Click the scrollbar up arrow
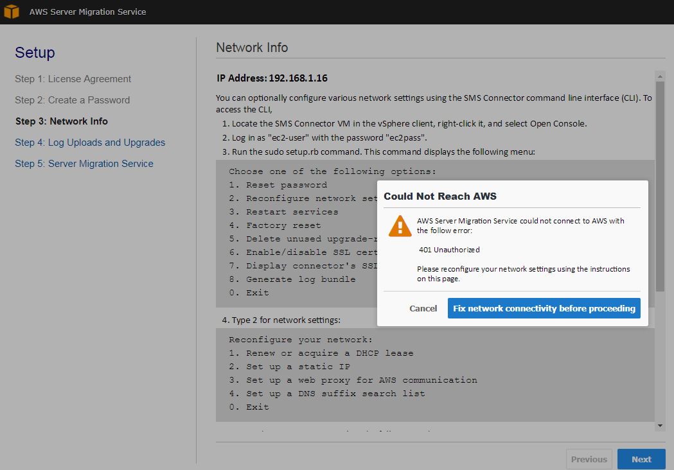The image size is (674, 470). [660, 76]
